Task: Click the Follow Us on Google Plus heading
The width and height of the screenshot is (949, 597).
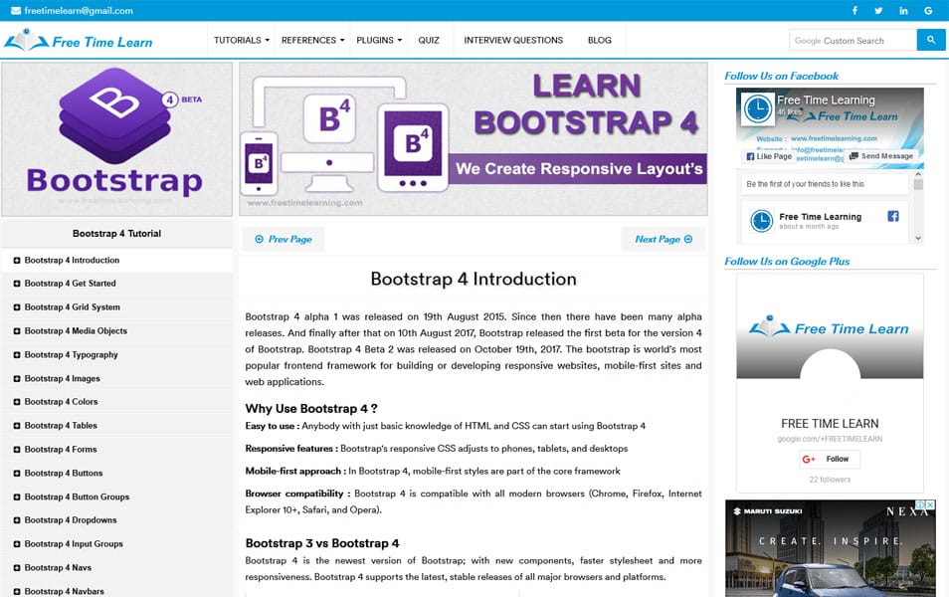Action: pos(787,262)
